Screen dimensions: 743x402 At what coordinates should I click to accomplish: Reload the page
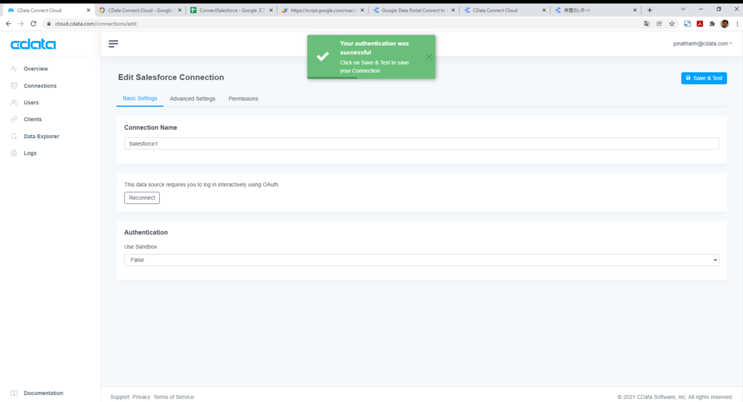point(33,24)
